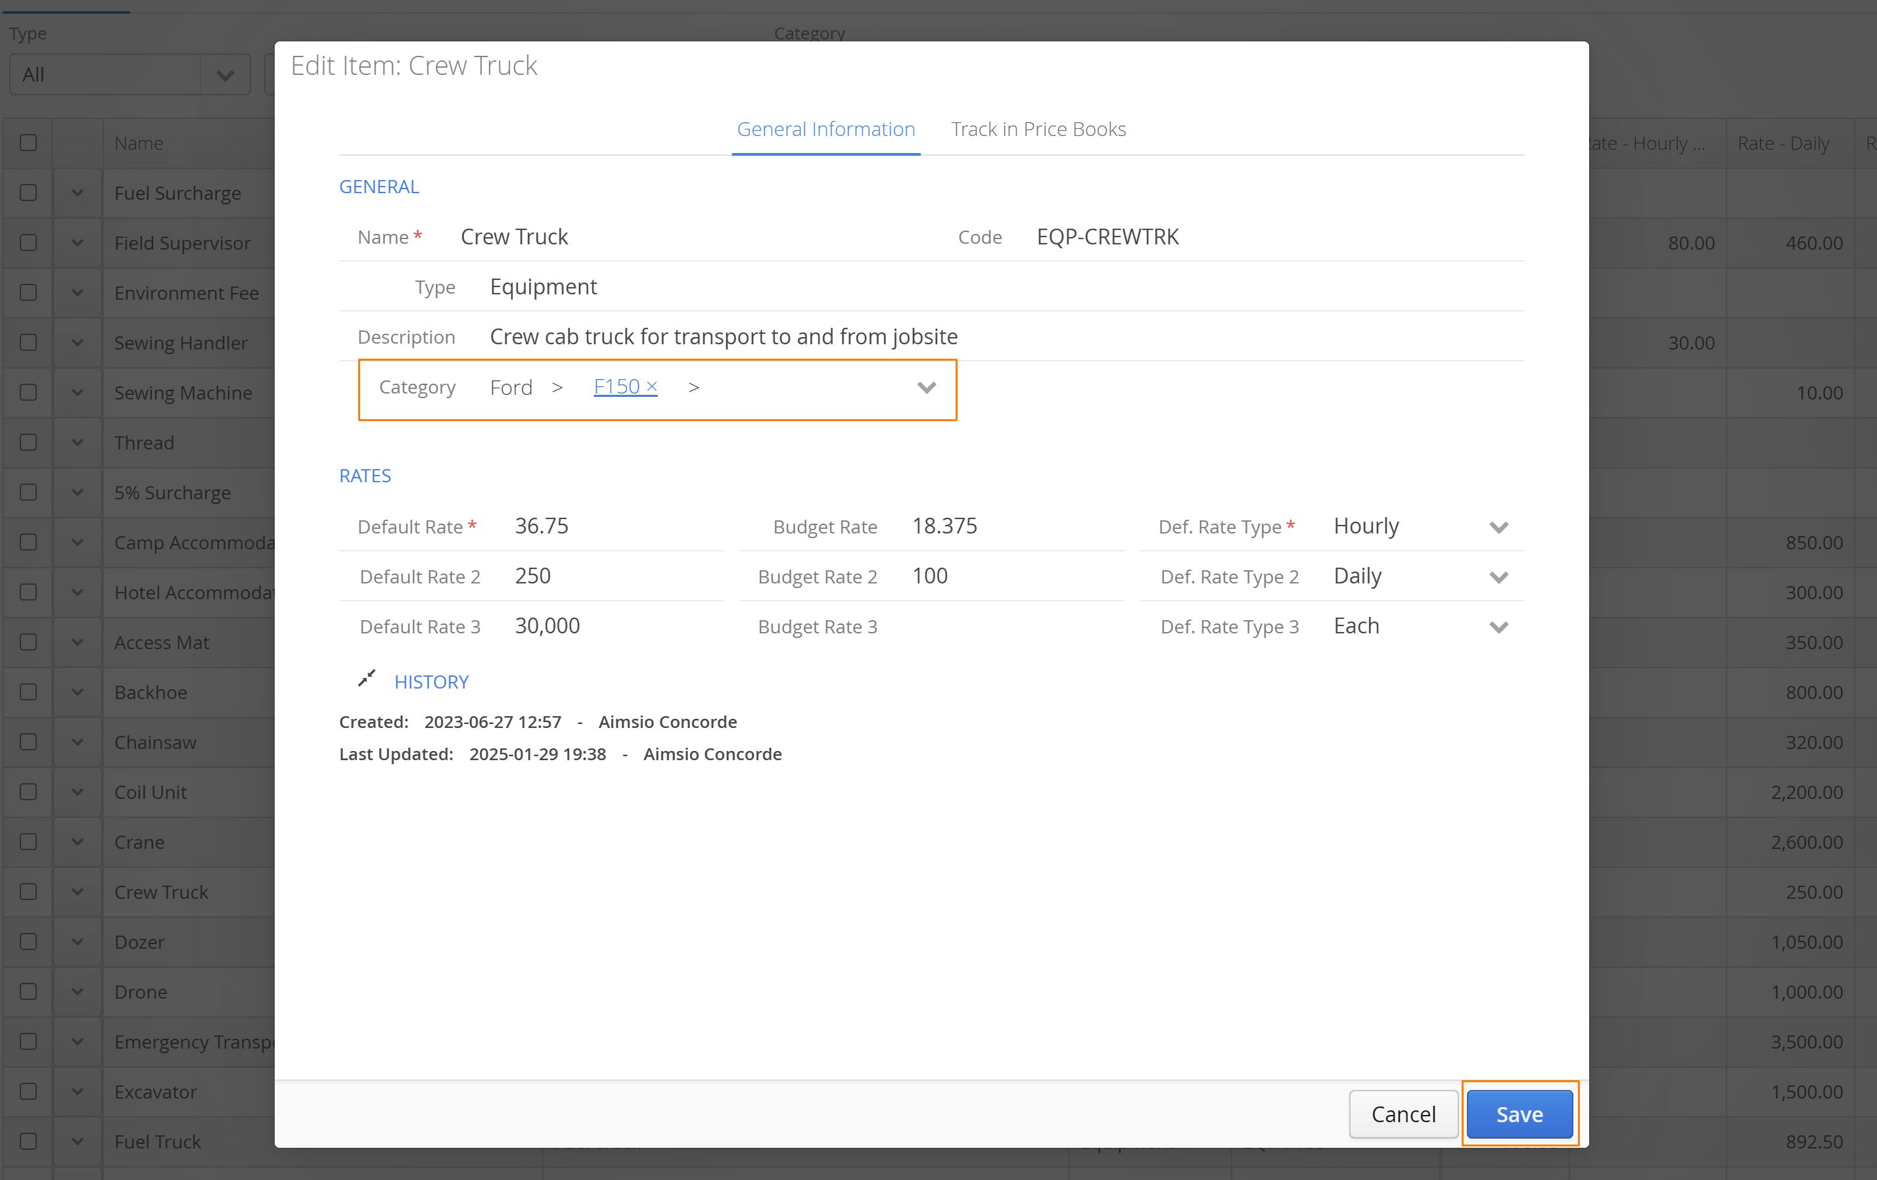Tick the Crew Truck row checkbox
The image size is (1877, 1180).
point(28,892)
